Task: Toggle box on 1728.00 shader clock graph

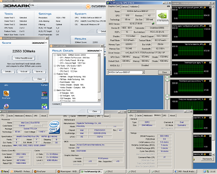Action: point(210,26)
